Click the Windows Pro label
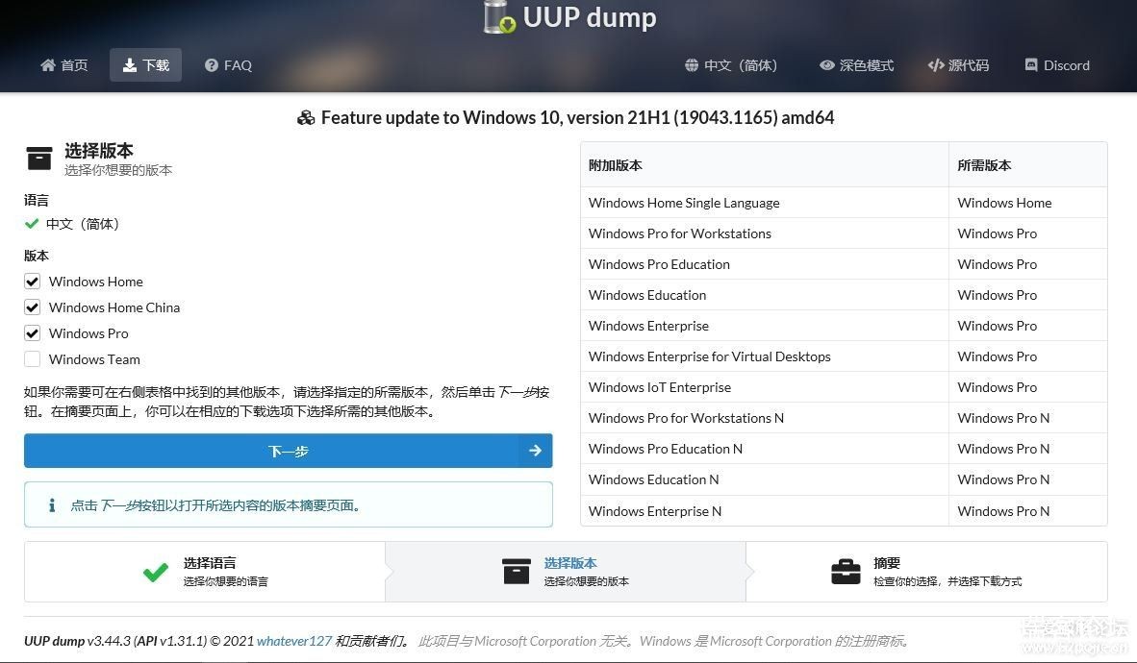This screenshot has height=663, width=1137. pyautogui.click(x=88, y=333)
